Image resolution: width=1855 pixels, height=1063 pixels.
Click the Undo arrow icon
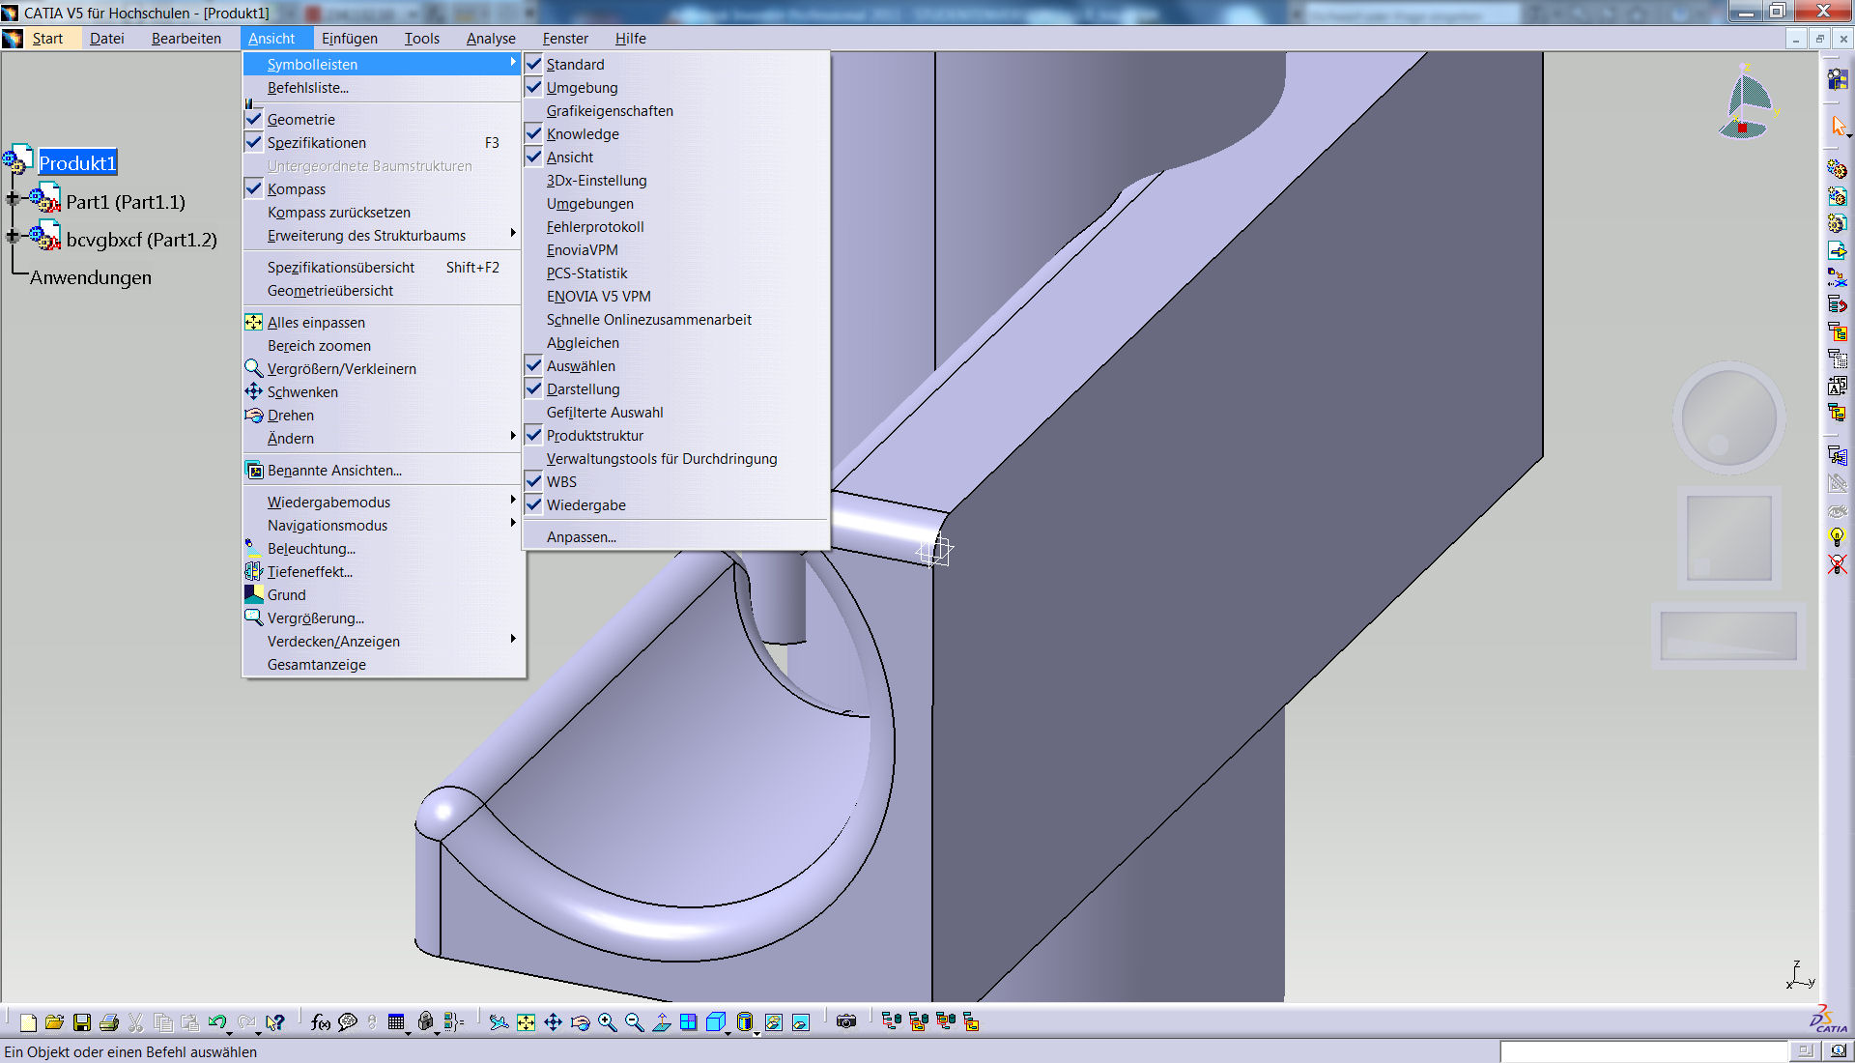[216, 1022]
